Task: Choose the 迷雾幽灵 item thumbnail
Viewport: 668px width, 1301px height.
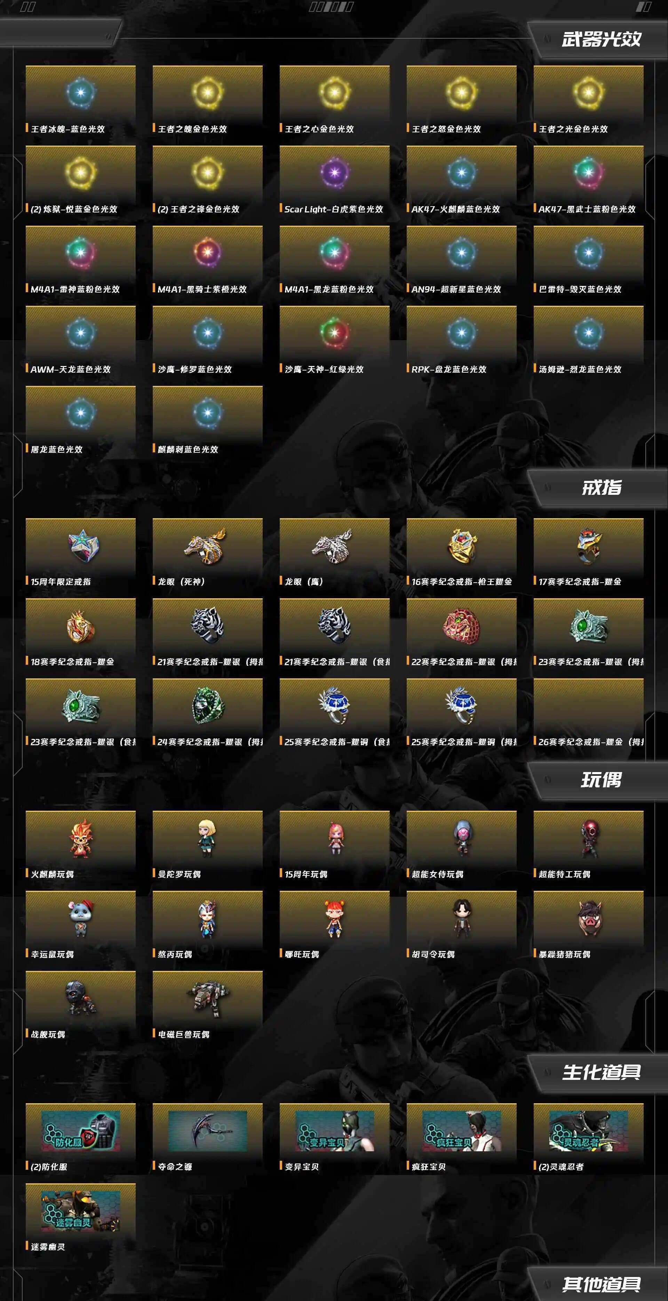Action: pos(81,1211)
